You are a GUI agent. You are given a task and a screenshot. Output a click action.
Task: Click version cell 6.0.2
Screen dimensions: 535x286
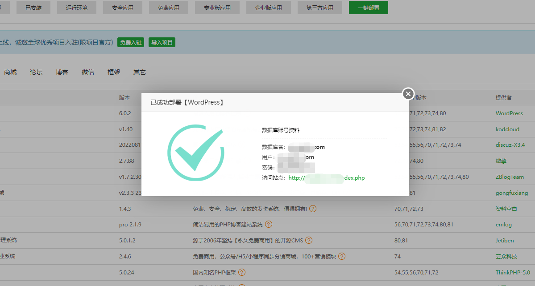(x=125, y=113)
